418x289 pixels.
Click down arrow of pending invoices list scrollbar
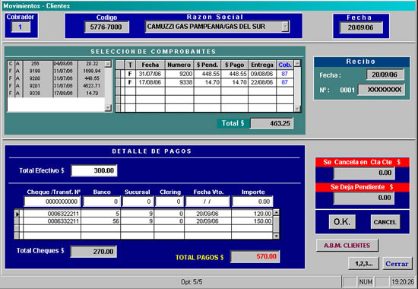click(108, 107)
